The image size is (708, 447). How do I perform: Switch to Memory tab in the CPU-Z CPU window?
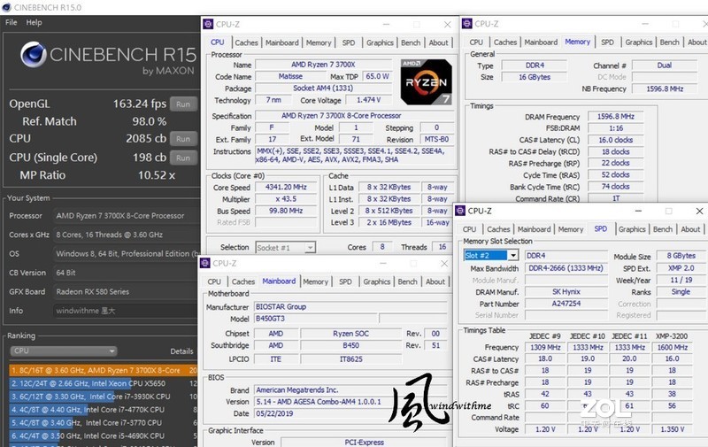319,42
